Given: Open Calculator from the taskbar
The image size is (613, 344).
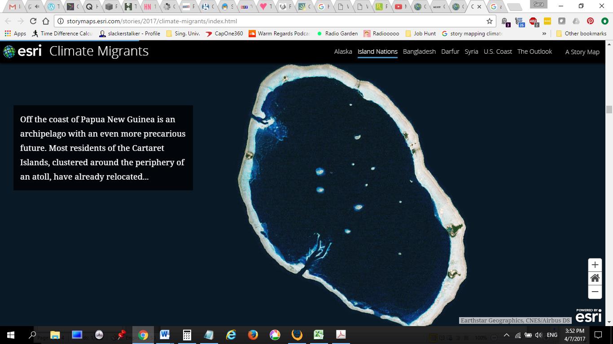Looking at the screenshot, I should tap(187, 335).
